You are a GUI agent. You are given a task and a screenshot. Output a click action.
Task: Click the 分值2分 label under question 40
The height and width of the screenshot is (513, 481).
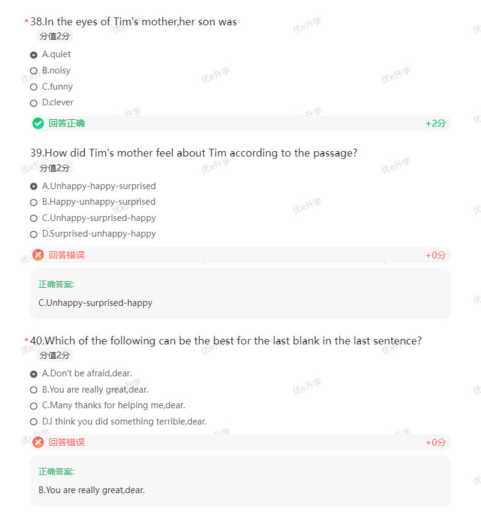(53, 355)
